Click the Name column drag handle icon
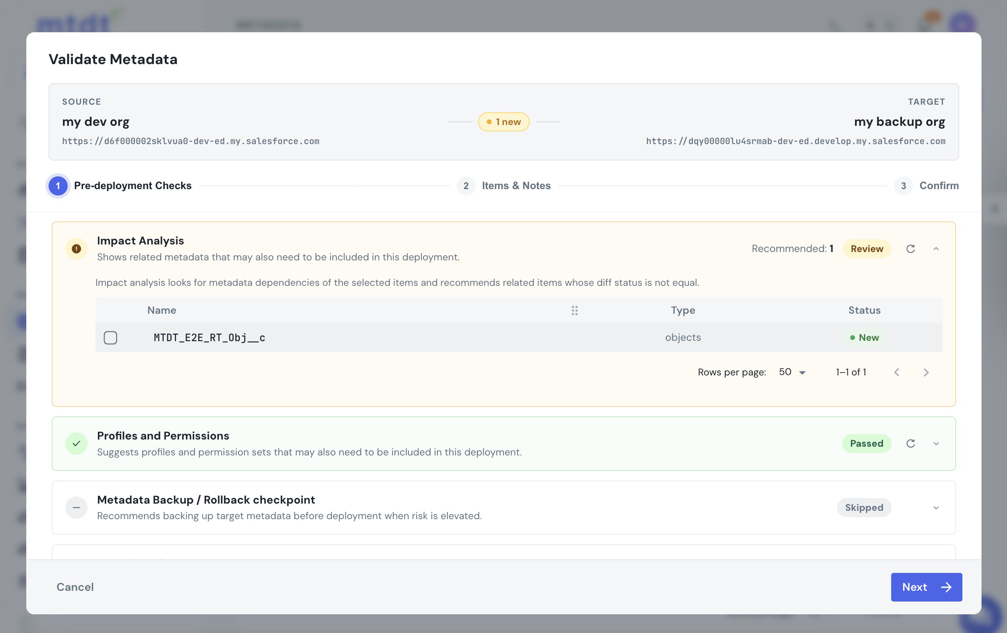Image resolution: width=1007 pixels, height=633 pixels. (x=575, y=311)
